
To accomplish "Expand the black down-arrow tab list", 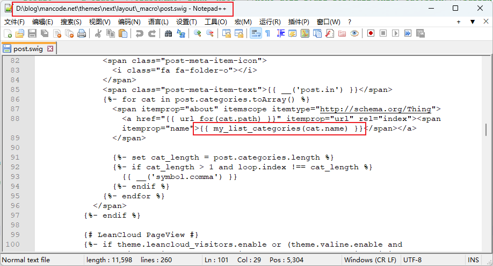I will (473, 22).
